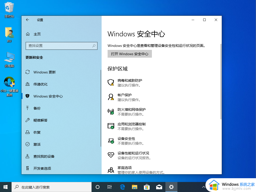Open Microsoft Store from taskbar
The image size is (256, 192).
[x=147, y=187]
